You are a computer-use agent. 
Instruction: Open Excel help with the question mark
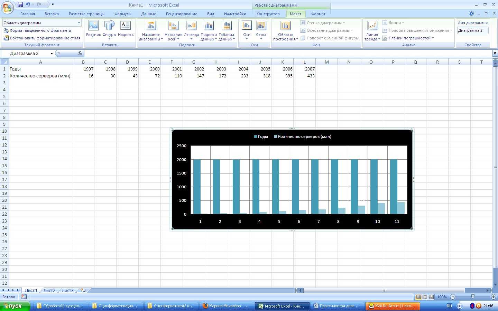point(471,13)
